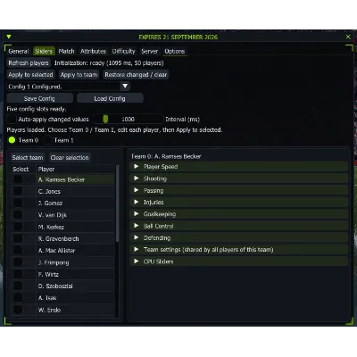Select the Team 1 radio button
Screen dimensions: 357x357
[x=47, y=140]
